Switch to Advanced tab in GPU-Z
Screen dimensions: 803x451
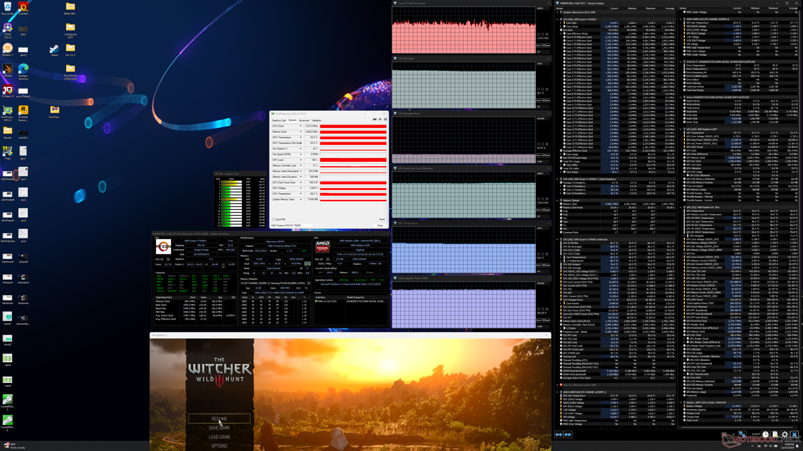304,120
